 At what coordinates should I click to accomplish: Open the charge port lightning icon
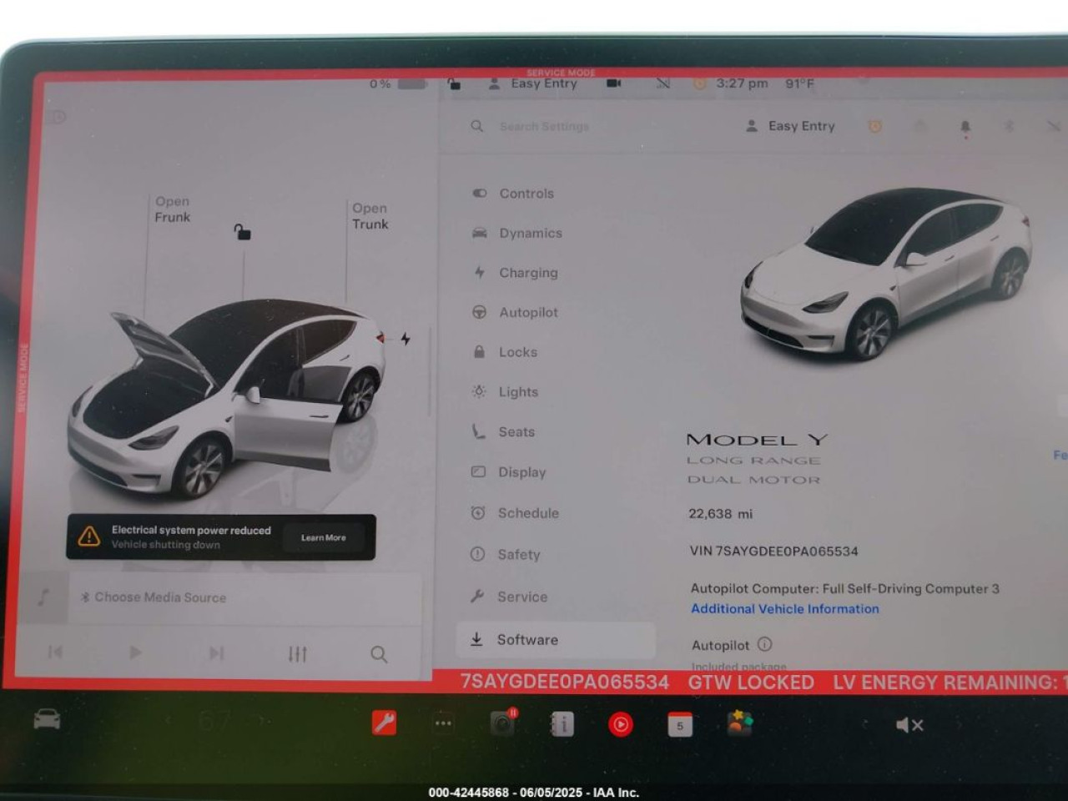(x=406, y=339)
